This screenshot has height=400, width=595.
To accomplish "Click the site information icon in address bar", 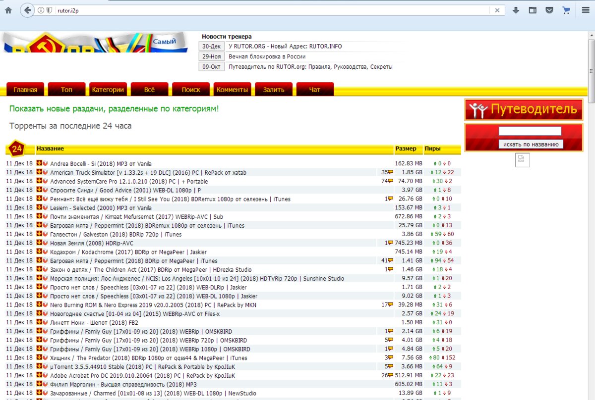I will tap(41, 10).
